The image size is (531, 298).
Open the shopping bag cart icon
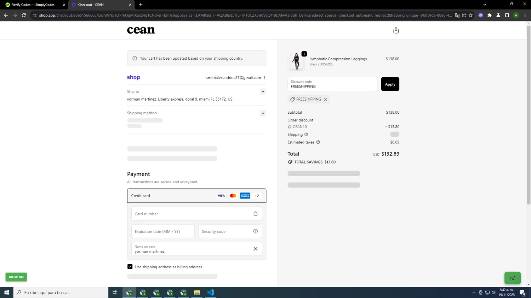coord(396,30)
